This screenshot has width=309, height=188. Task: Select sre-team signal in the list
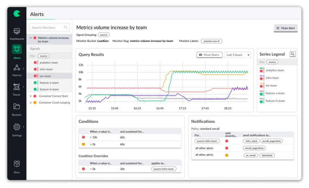pyautogui.click(x=45, y=76)
